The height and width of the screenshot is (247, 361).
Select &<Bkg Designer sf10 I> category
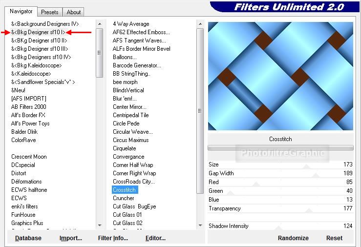tap(38, 32)
